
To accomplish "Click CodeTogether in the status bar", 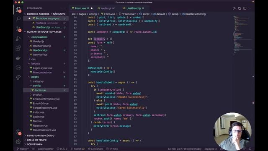I will tap(46, 149).
